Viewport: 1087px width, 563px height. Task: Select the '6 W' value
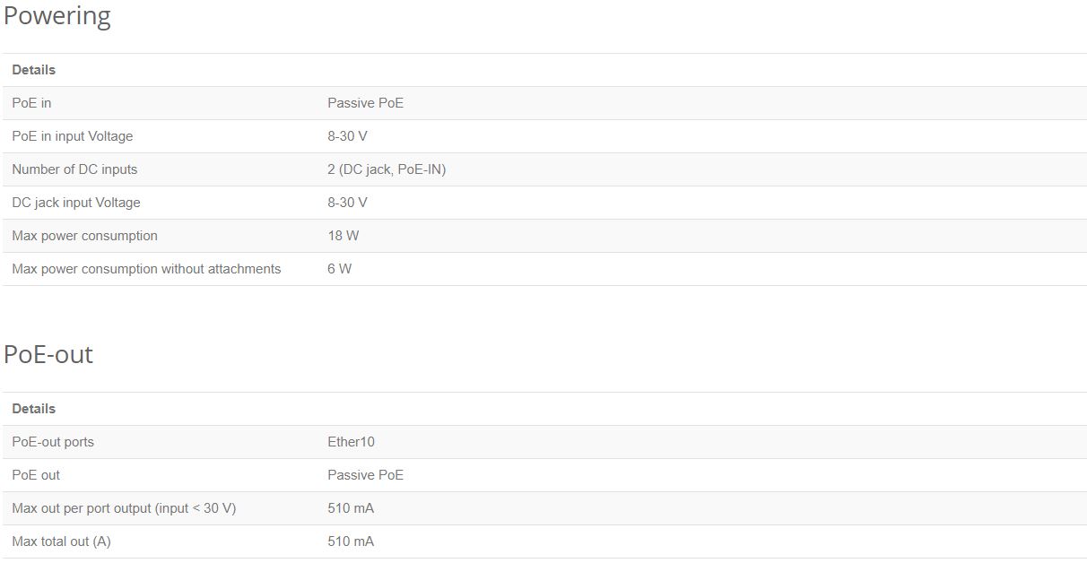click(339, 269)
